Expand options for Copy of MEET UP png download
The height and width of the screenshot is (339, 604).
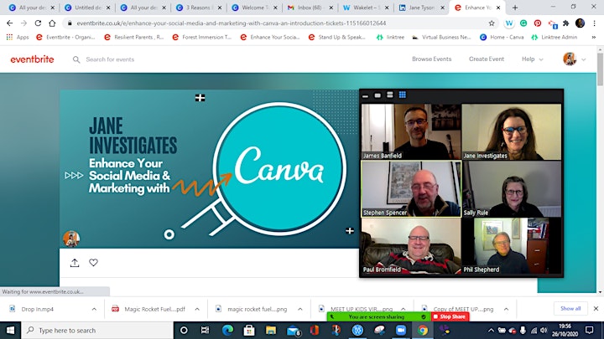(x=506, y=309)
